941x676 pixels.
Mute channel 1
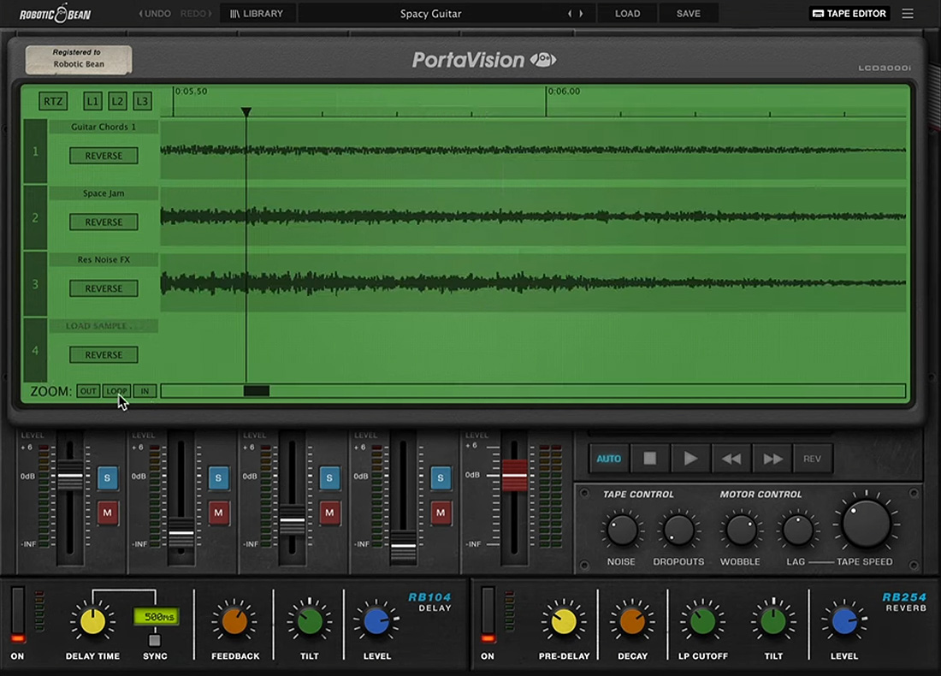click(x=108, y=513)
